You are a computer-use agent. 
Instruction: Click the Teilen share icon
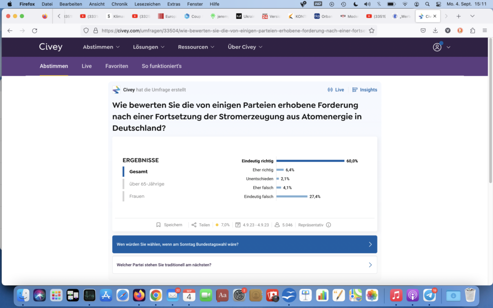pyautogui.click(x=194, y=225)
